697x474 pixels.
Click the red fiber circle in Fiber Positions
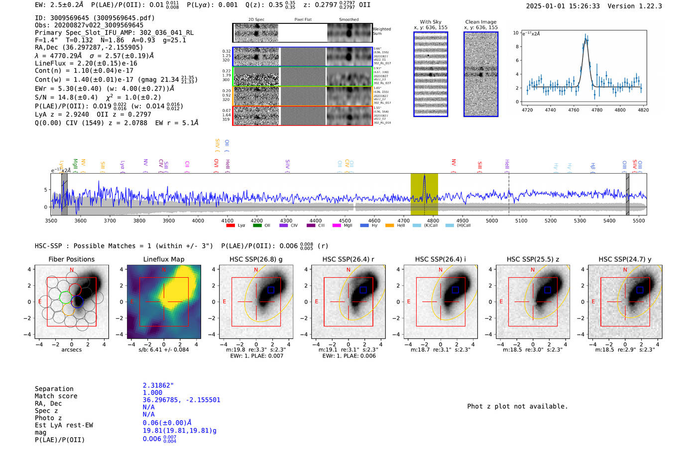click(75, 289)
